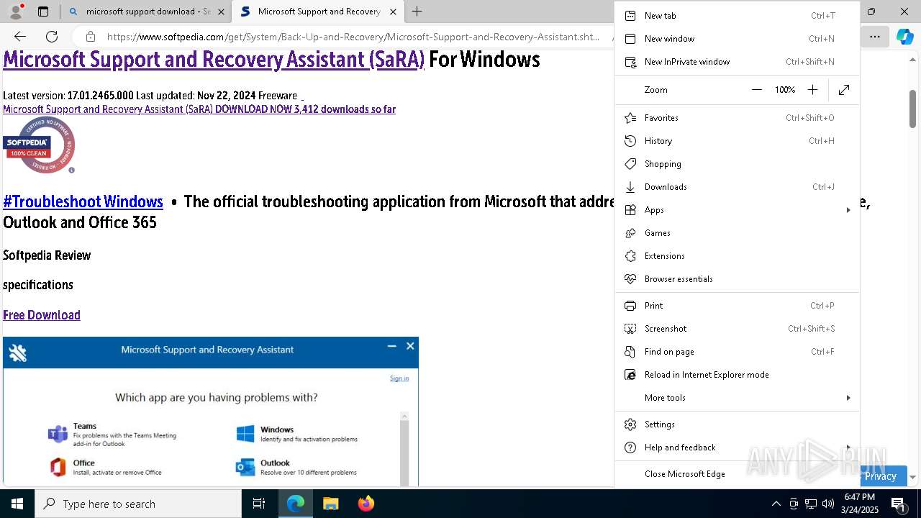The image size is (921, 518).
Task: Show hidden tray icons chevron
Action: [776, 504]
